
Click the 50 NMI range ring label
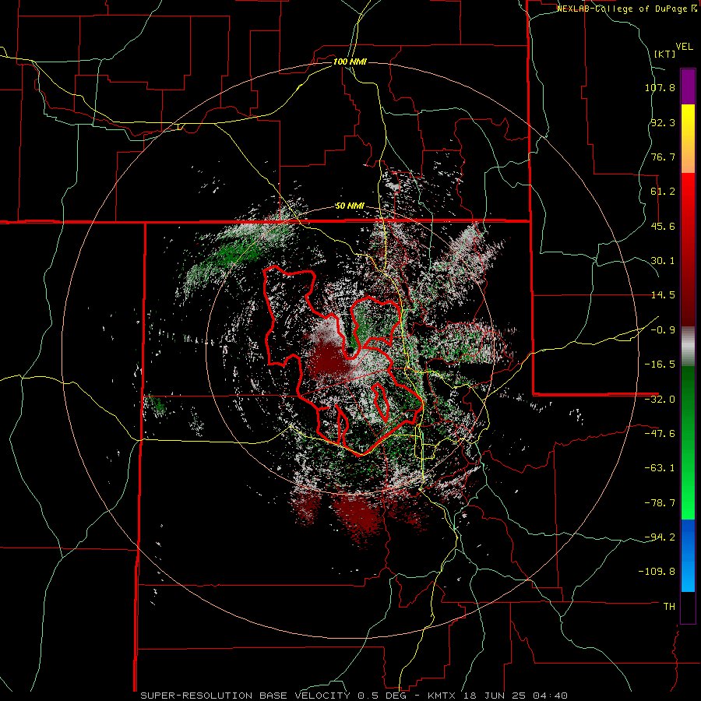pos(350,206)
